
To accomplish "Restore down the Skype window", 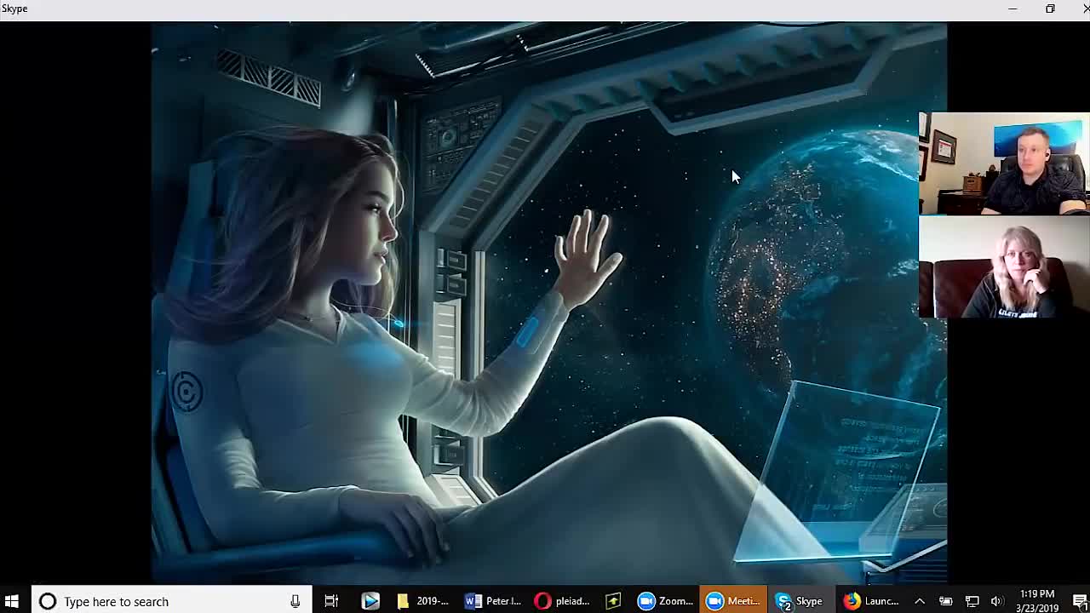I will pyautogui.click(x=1050, y=9).
